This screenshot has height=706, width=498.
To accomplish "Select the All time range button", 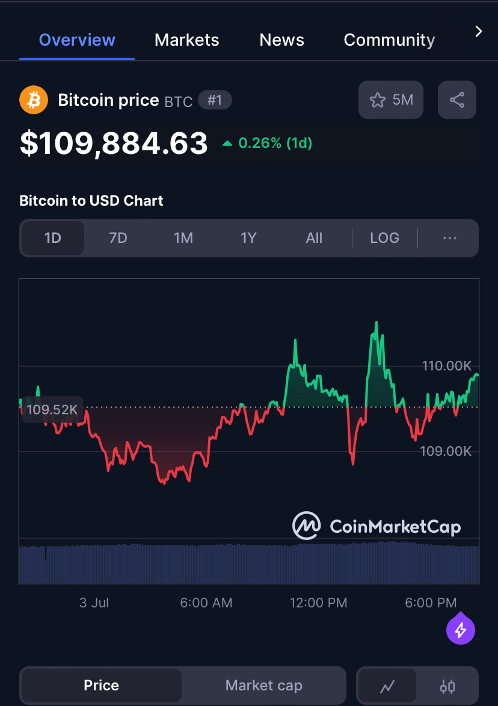I will (314, 238).
